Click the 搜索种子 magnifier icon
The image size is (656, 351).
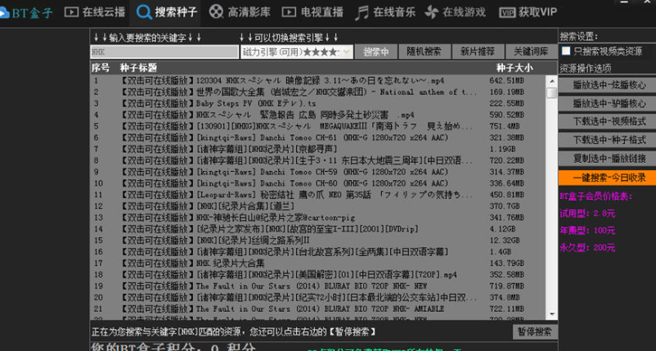(x=144, y=12)
